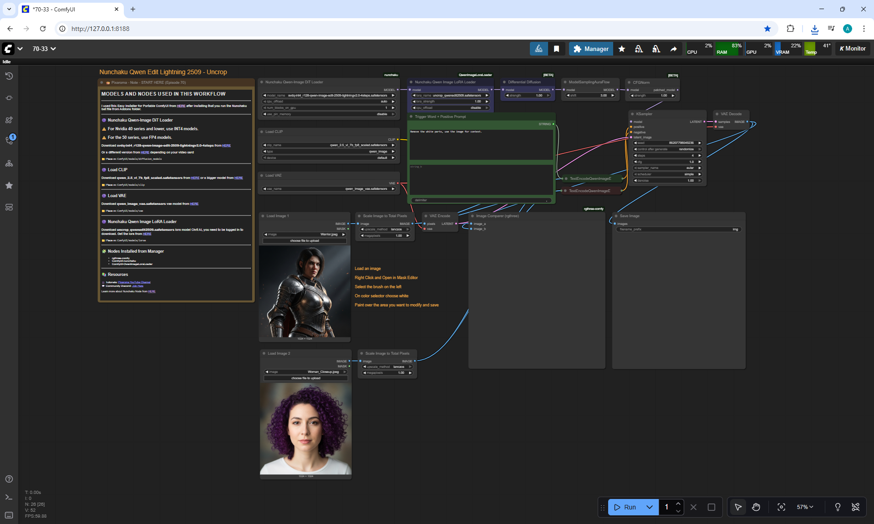
Task: Open the ComfyUI logo main menu
Action: tap(8, 49)
